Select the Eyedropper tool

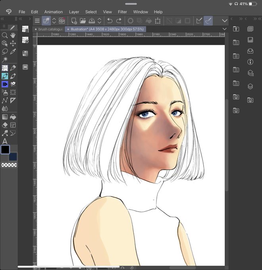tap(13, 52)
